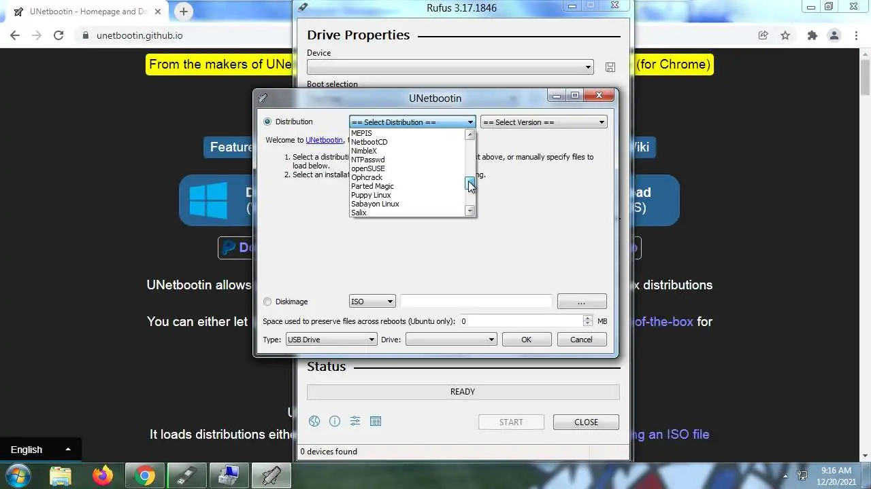Select UNetbootin Homepage Chrome tab

pyautogui.click(x=88, y=12)
